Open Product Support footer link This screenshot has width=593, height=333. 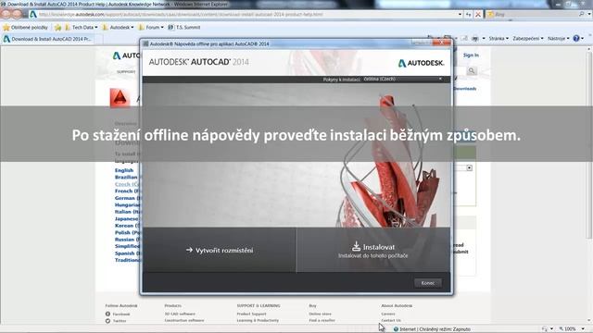[x=251, y=314]
